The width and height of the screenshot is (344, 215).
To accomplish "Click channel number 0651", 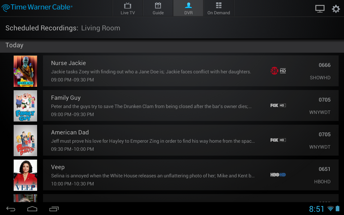I will tap(325, 169).
